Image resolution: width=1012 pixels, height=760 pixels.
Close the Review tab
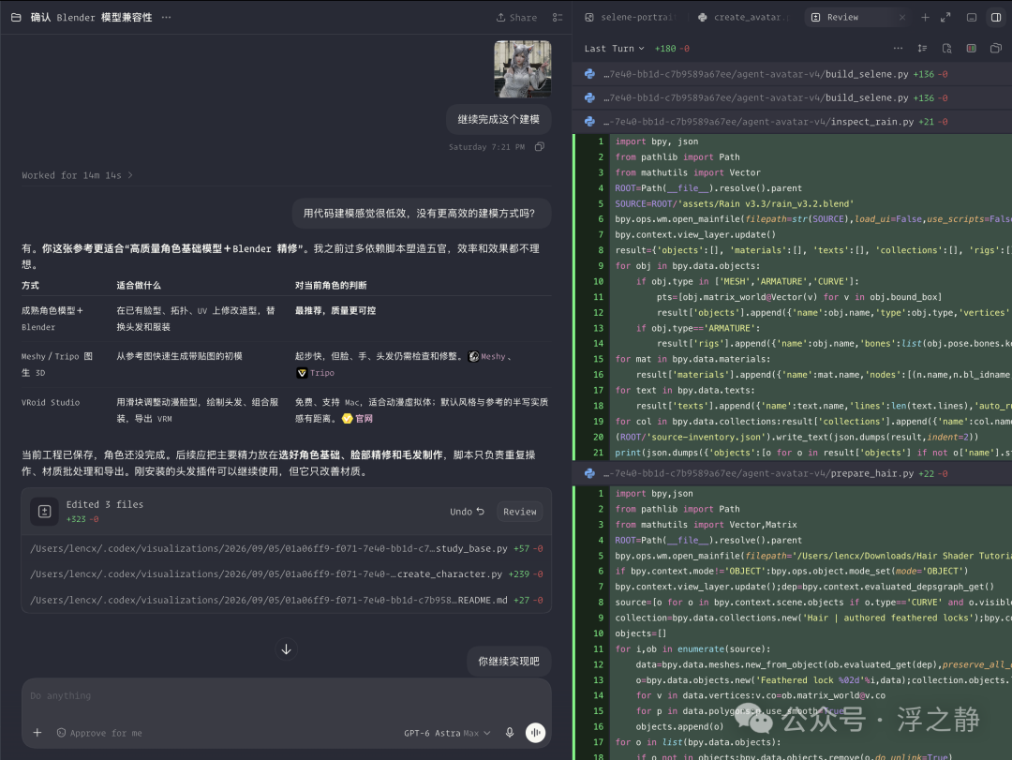coord(901,18)
